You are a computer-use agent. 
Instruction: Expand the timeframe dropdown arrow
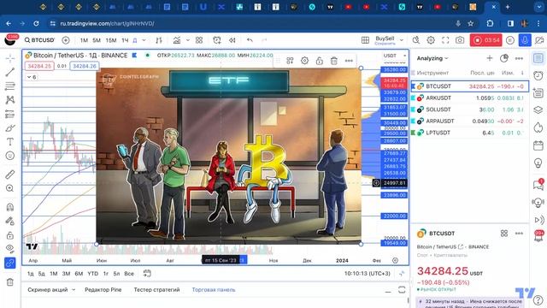pyautogui.click(x=144, y=40)
